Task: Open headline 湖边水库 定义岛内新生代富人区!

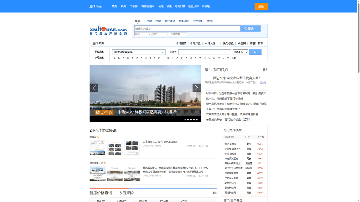Action: [236, 78]
